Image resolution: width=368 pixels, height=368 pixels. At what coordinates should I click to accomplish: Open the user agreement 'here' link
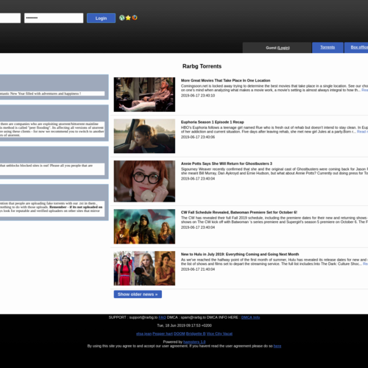pyautogui.click(x=277, y=346)
